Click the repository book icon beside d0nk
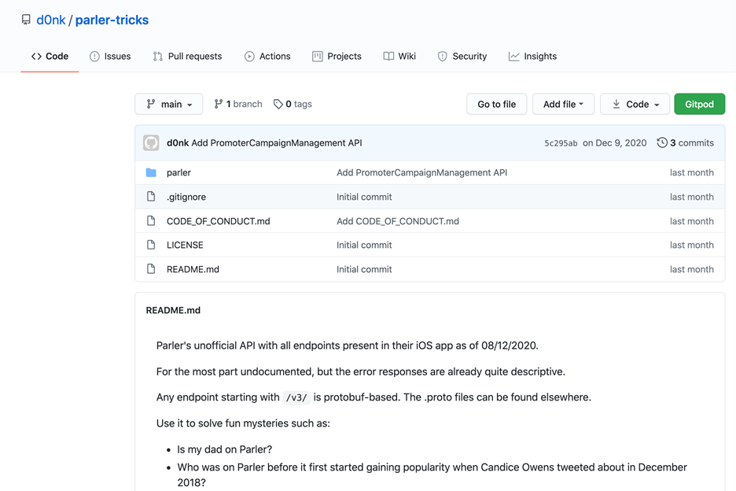Viewport: 736px width, 491px height. [x=26, y=20]
